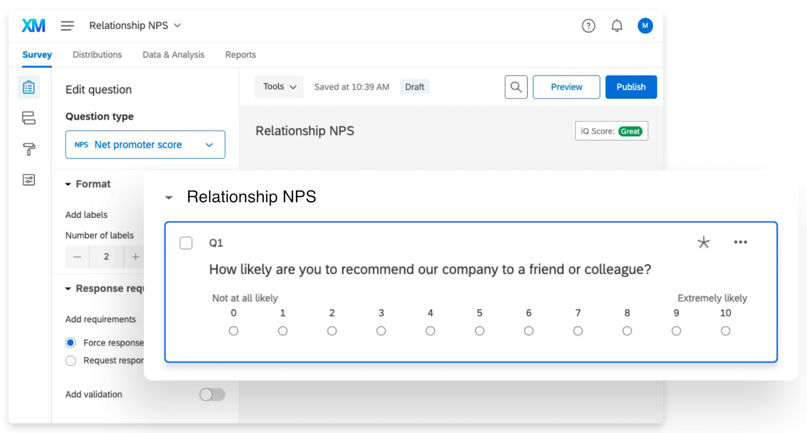807x433 pixels.
Task: Click the search icon in toolbar
Action: tap(515, 87)
